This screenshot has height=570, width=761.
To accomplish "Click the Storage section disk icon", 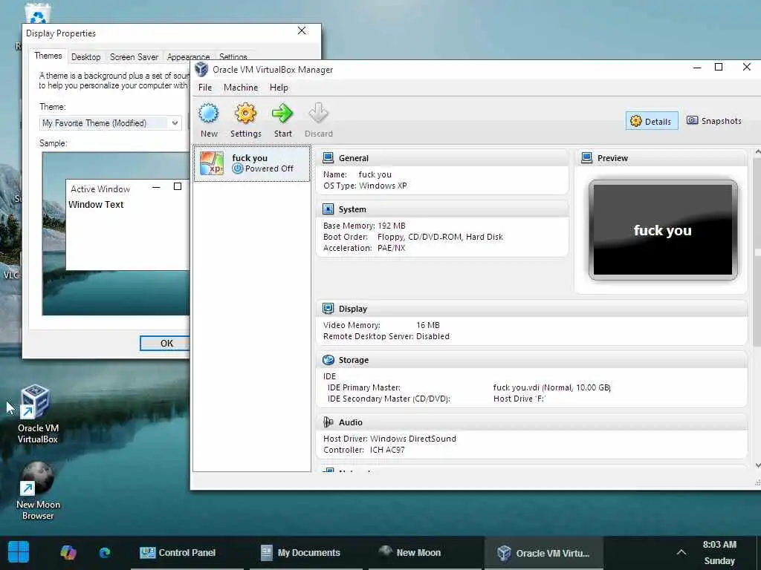I will [328, 360].
